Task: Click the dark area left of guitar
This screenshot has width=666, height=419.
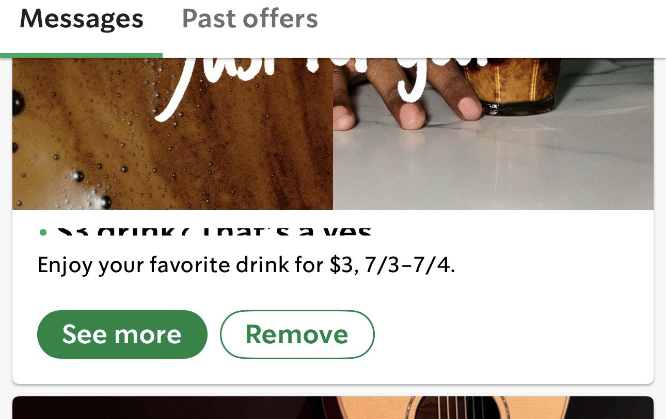Action: 165,408
